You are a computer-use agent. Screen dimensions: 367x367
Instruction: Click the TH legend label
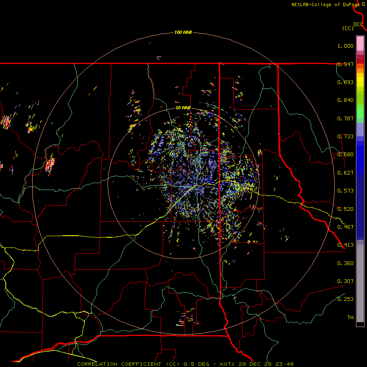(x=350, y=318)
